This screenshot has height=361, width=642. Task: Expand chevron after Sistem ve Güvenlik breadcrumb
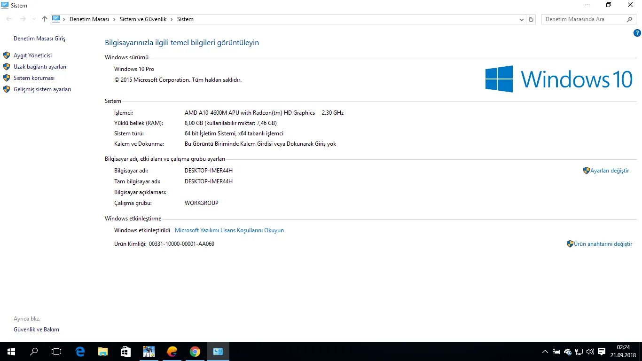172,19
